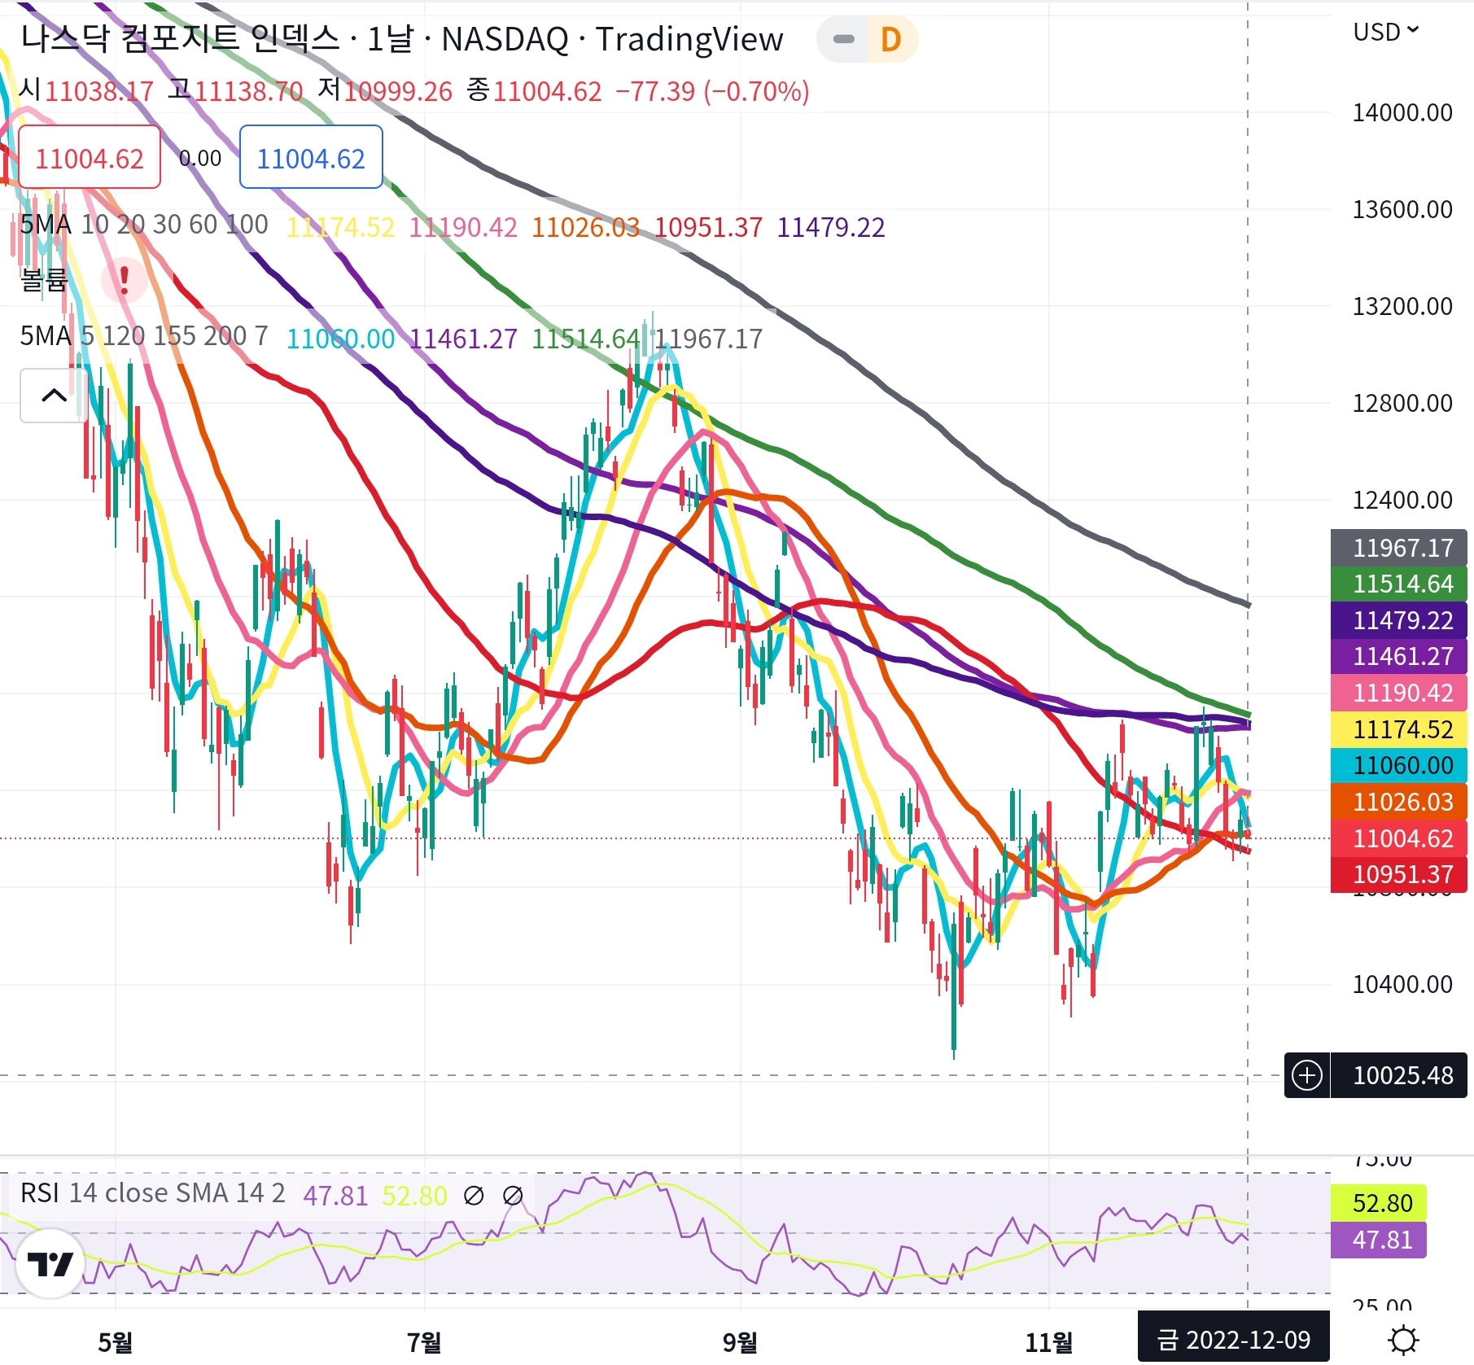1474x1365 pixels.
Task: Click the TradingView logo icon
Action: click(x=50, y=1263)
